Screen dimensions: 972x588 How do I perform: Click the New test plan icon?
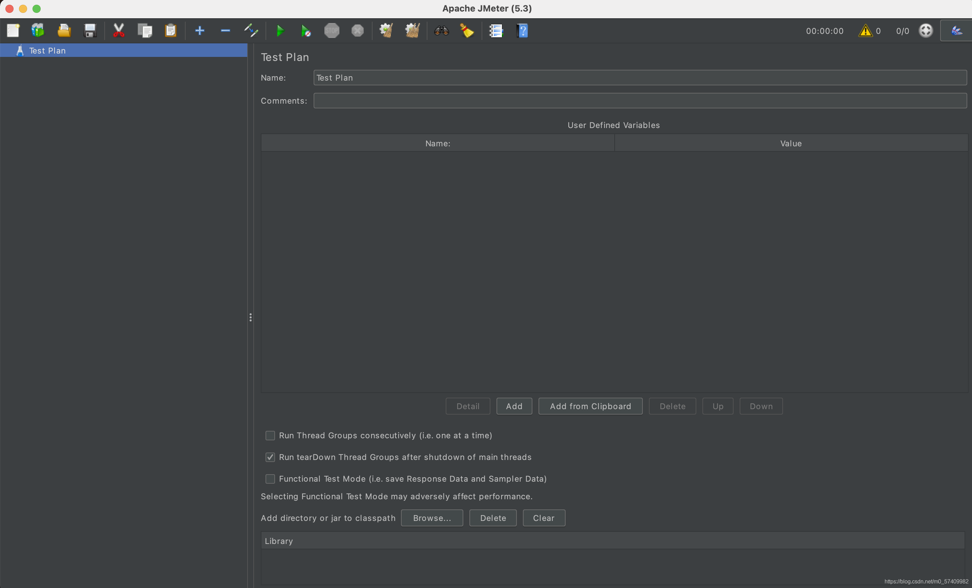click(13, 31)
